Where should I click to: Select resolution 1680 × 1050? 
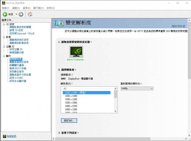71,106
